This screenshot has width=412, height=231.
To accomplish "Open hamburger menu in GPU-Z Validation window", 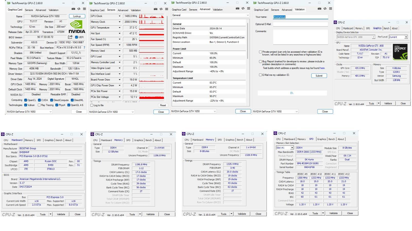I will (330, 8).
